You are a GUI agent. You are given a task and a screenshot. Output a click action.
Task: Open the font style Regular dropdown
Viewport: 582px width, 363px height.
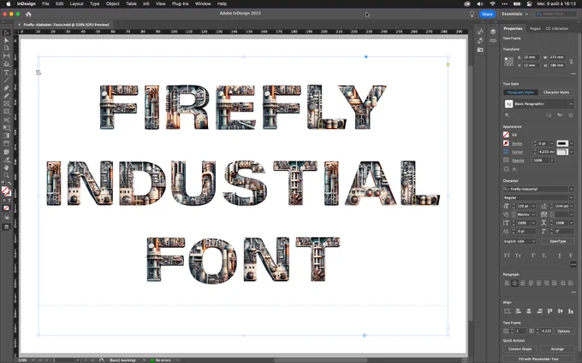pyautogui.click(x=571, y=198)
